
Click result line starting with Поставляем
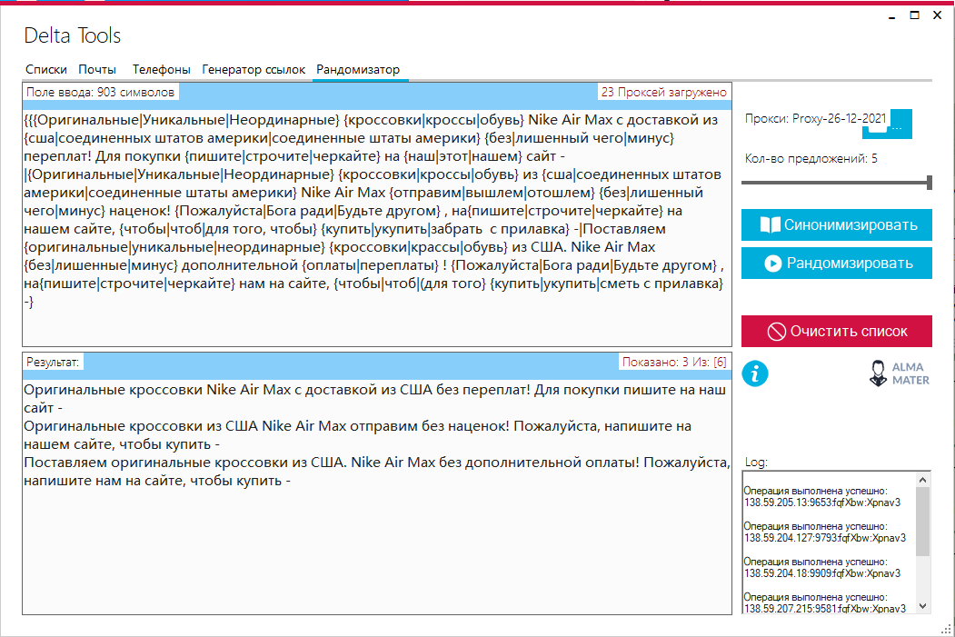tap(377, 472)
